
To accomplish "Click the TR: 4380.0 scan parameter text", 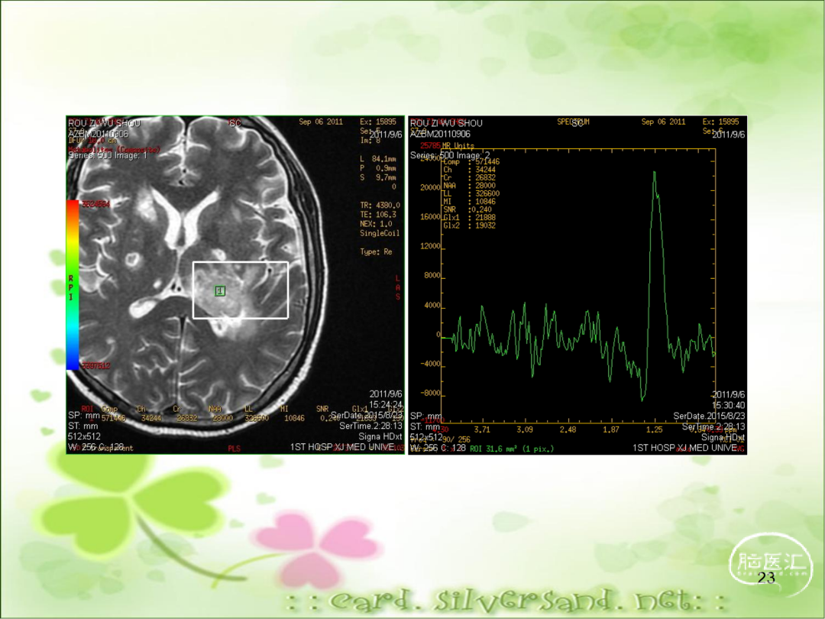I will (380, 206).
